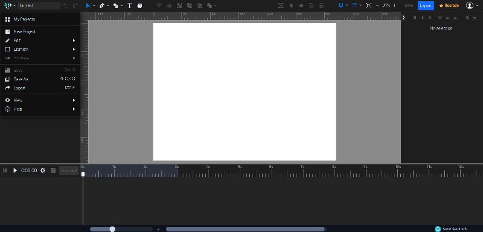Select the Pen tool
The image size is (483, 232).
(101, 5)
